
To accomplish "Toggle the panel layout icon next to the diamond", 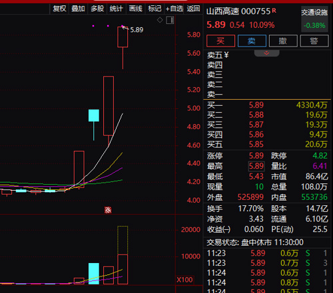I will point(170,20).
